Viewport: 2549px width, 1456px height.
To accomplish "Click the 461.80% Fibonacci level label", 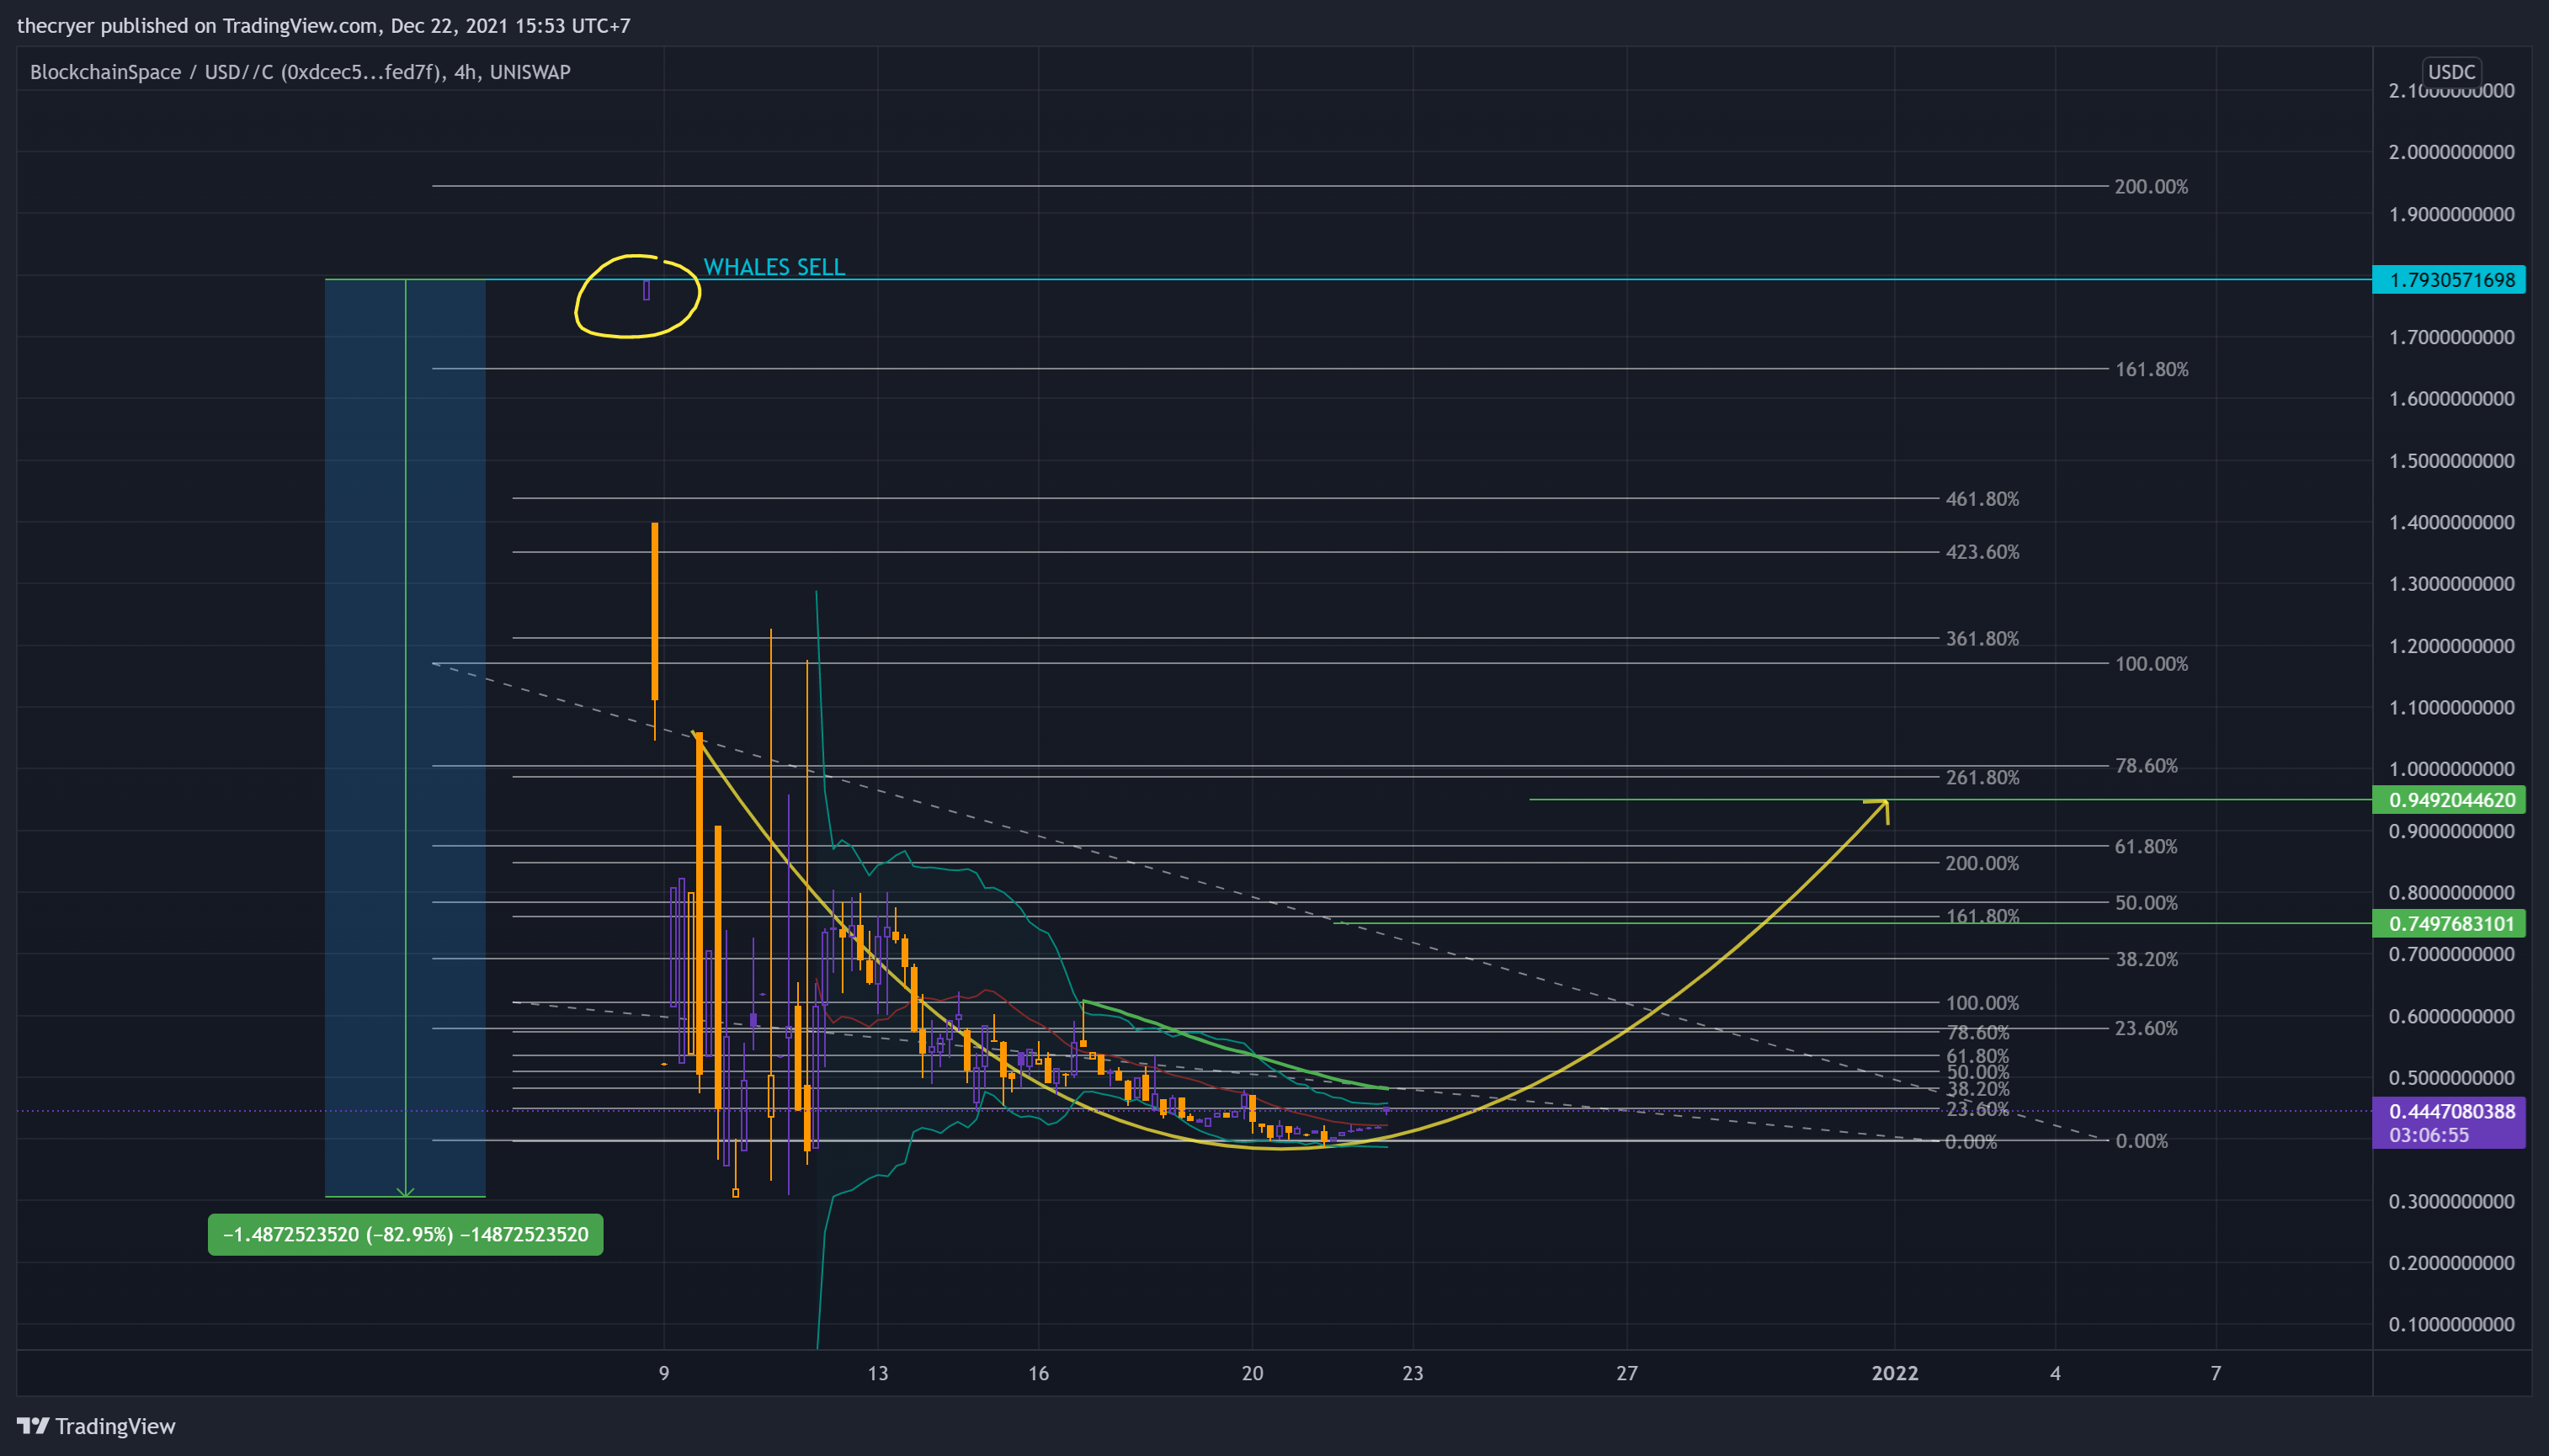I will click(1982, 499).
